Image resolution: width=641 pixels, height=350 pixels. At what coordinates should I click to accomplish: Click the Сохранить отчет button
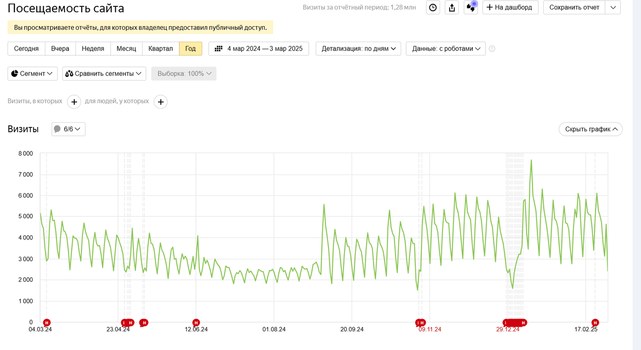574,7
